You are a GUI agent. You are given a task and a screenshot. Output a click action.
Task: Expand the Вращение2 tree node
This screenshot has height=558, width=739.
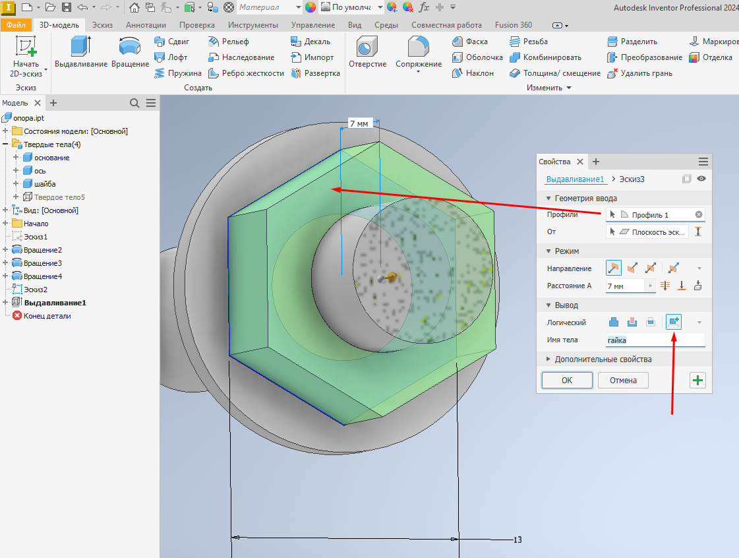(5, 250)
